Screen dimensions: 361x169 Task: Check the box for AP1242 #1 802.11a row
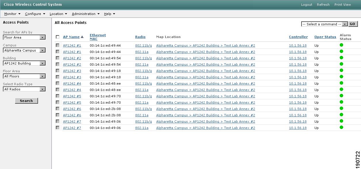point(58,52)
